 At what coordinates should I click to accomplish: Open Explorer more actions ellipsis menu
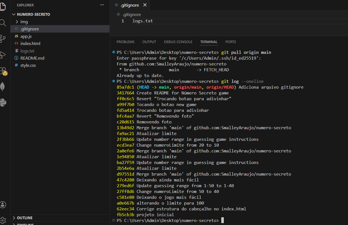(x=102, y=5)
